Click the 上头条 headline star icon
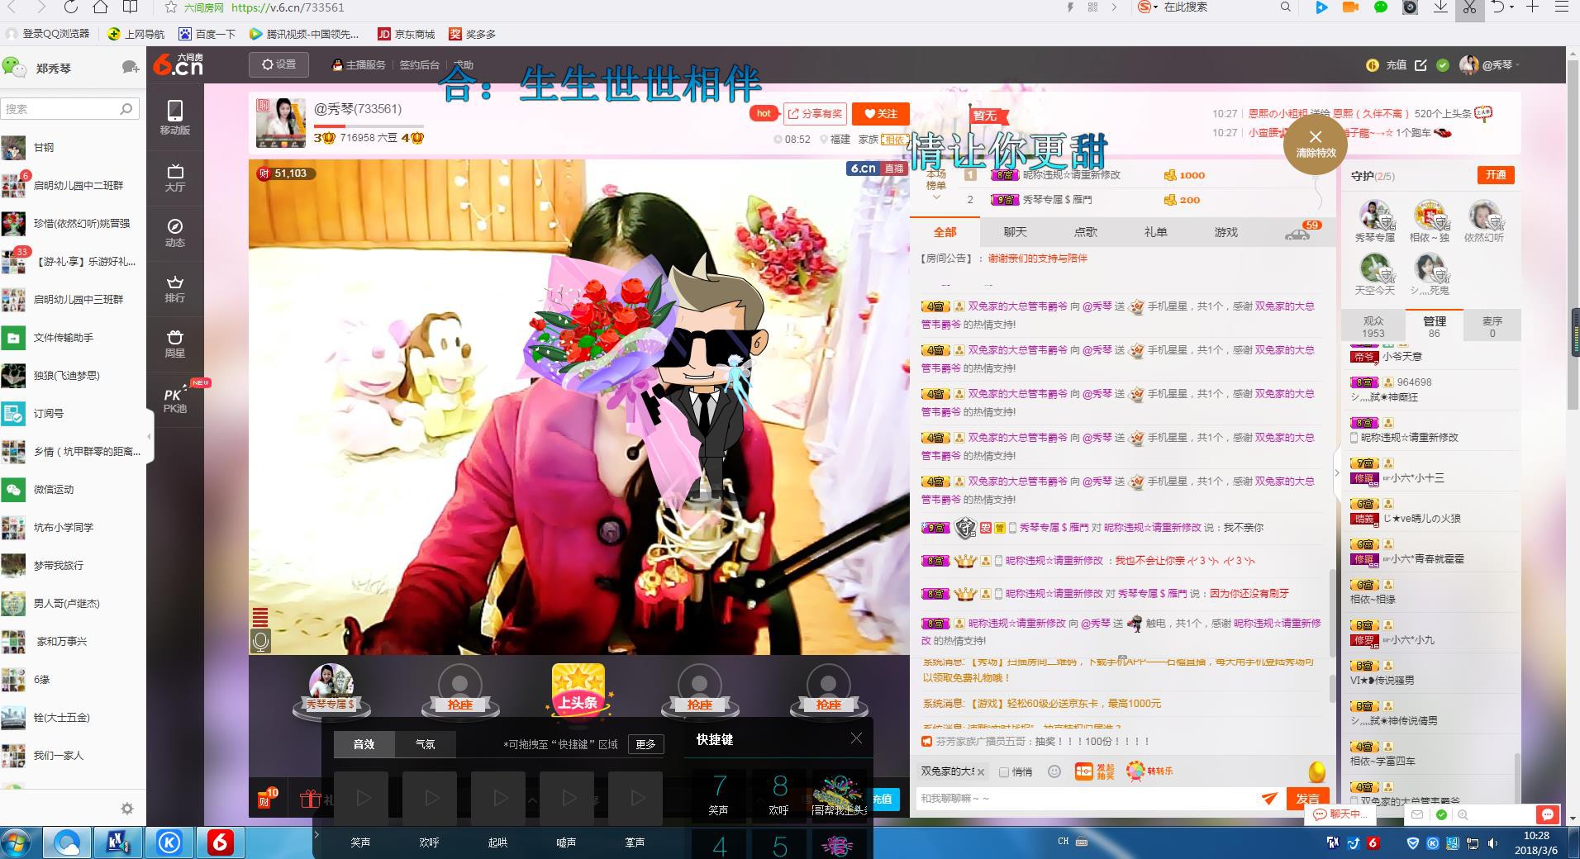Image resolution: width=1580 pixels, height=859 pixels. 578,688
